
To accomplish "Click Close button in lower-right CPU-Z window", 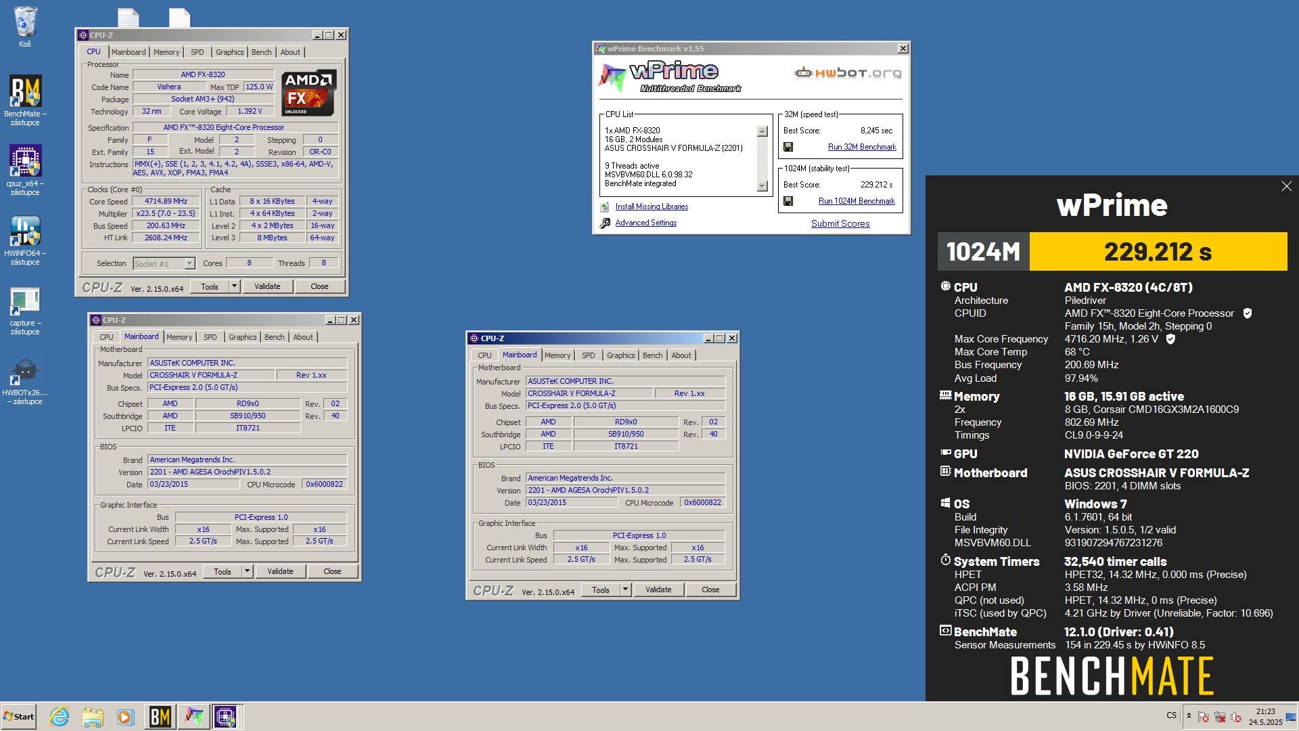I will [x=710, y=590].
